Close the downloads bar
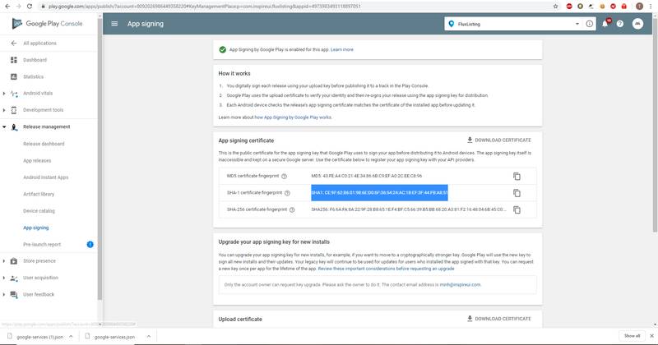Image resolution: width=658 pixels, height=345 pixels. click(651, 336)
